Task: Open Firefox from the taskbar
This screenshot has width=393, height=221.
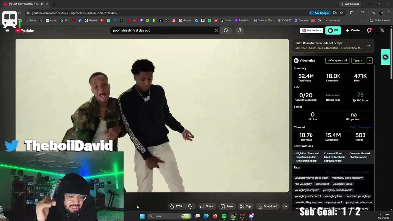Action: pos(215,216)
